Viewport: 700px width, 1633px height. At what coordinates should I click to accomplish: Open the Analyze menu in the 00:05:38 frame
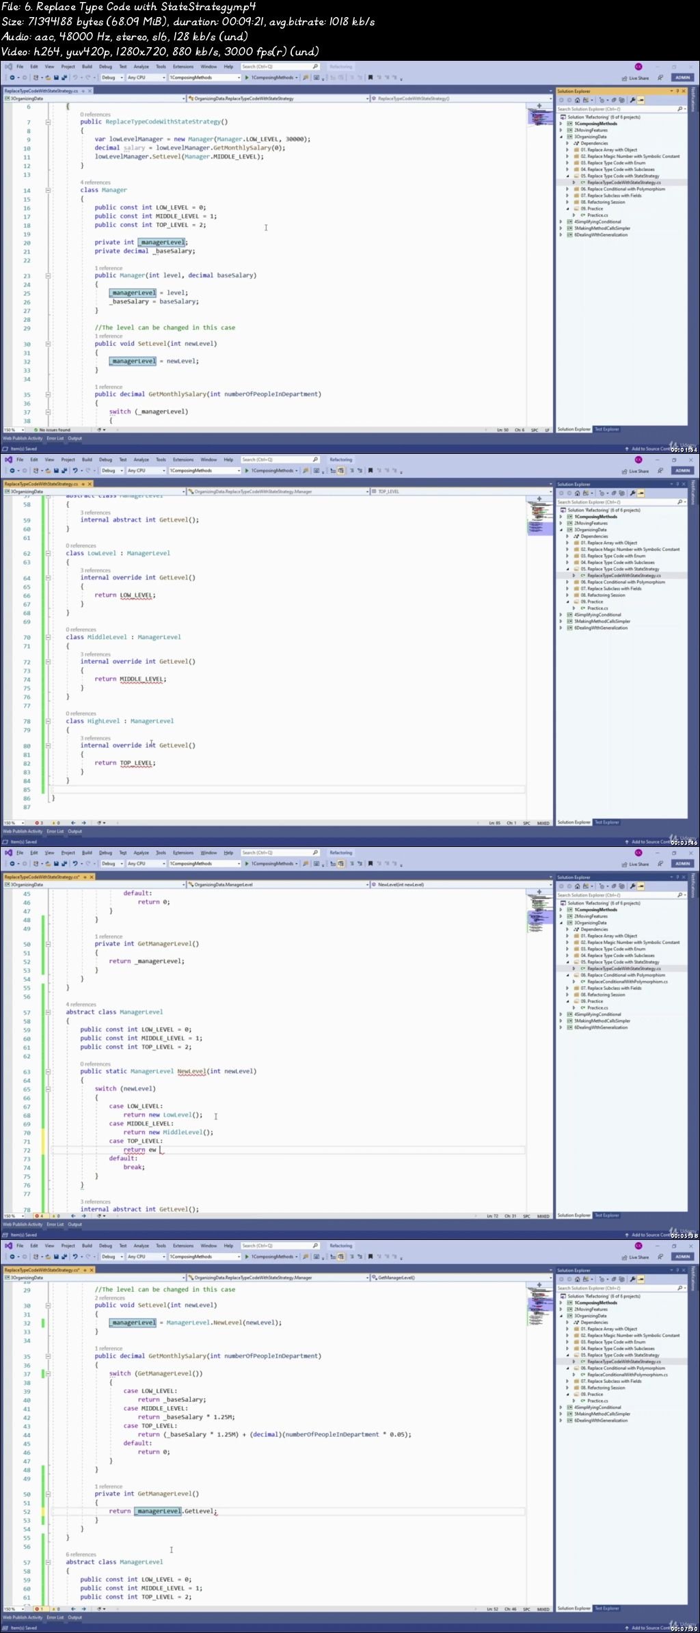click(142, 853)
